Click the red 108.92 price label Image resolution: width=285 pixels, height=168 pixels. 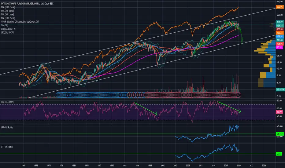coord(279,44)
